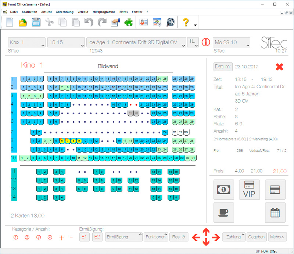
Task: Click the save floppy disk icon
Action: pos(36,22)
